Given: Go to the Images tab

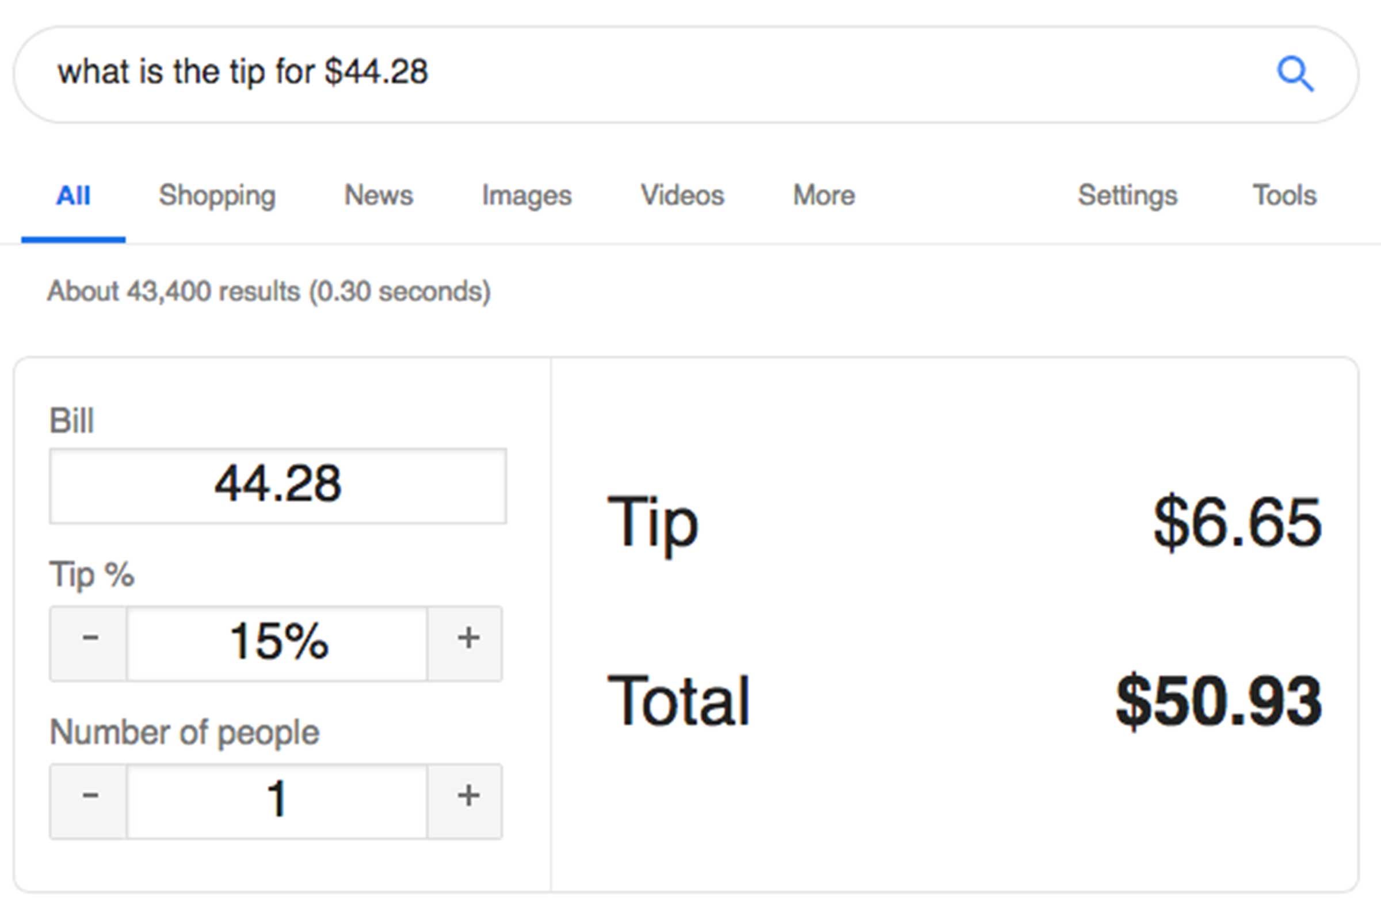Looking at the screenshot, I should coord(526,196).
